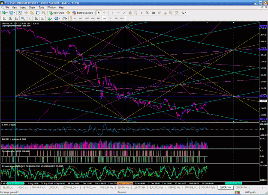Image resolution: width=268 pixels, height=195 pixels.
Task: Pick the horizontal line drawing tool
Action: 118,13
